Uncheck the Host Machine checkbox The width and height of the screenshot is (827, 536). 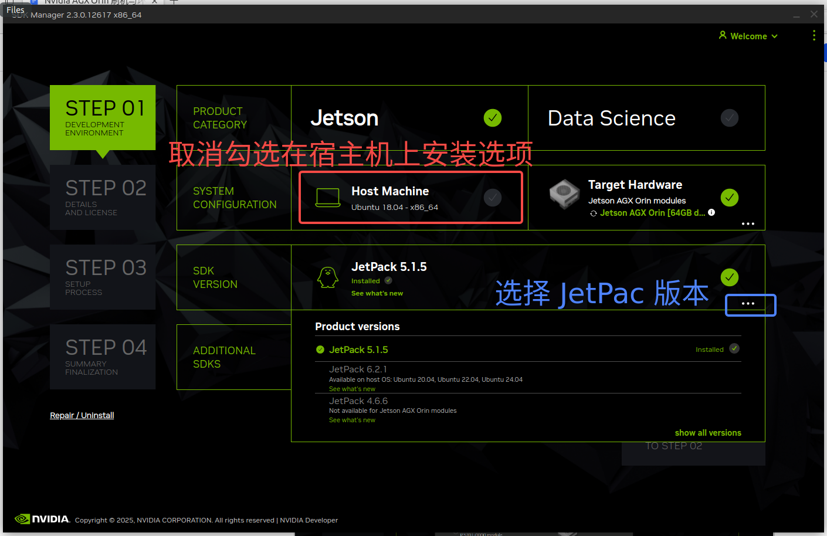click(x=493, y=198)
